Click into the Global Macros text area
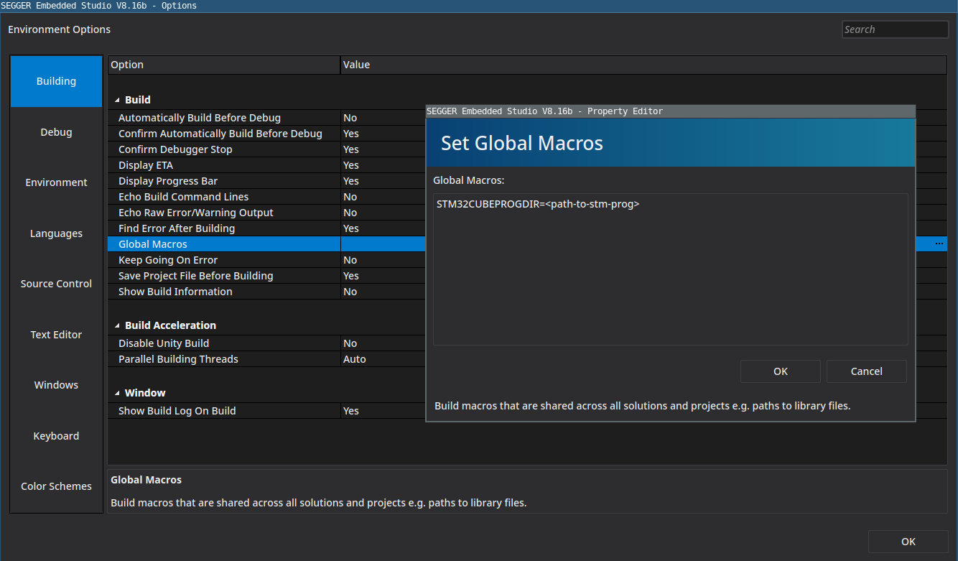 point(670,273)
